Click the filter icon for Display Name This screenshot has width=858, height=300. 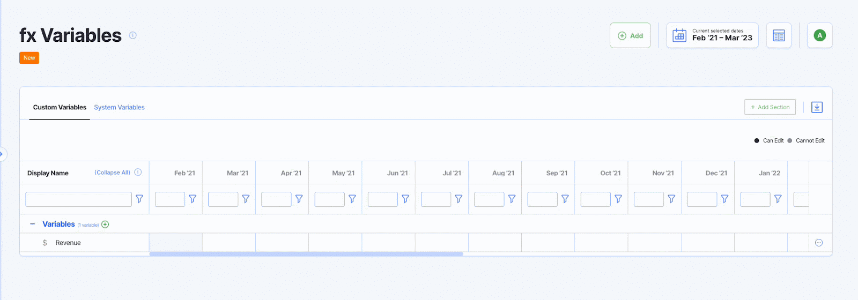(139, 199)
